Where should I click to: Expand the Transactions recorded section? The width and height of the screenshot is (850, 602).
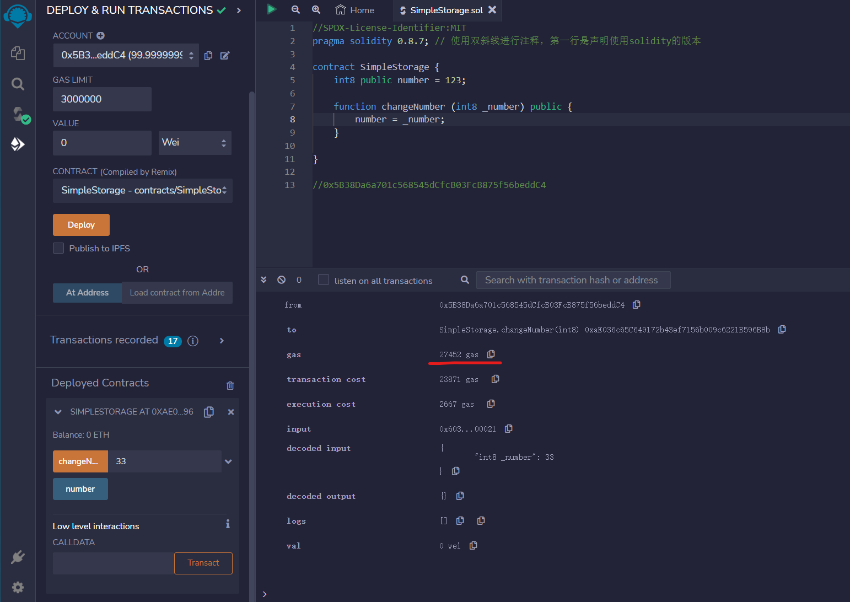click(x=222, y=341)
